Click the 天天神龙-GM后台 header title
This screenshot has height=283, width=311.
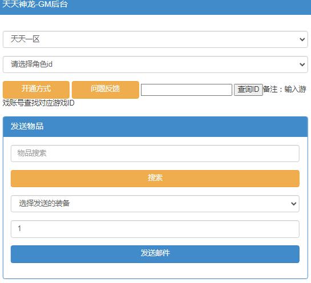35,4
